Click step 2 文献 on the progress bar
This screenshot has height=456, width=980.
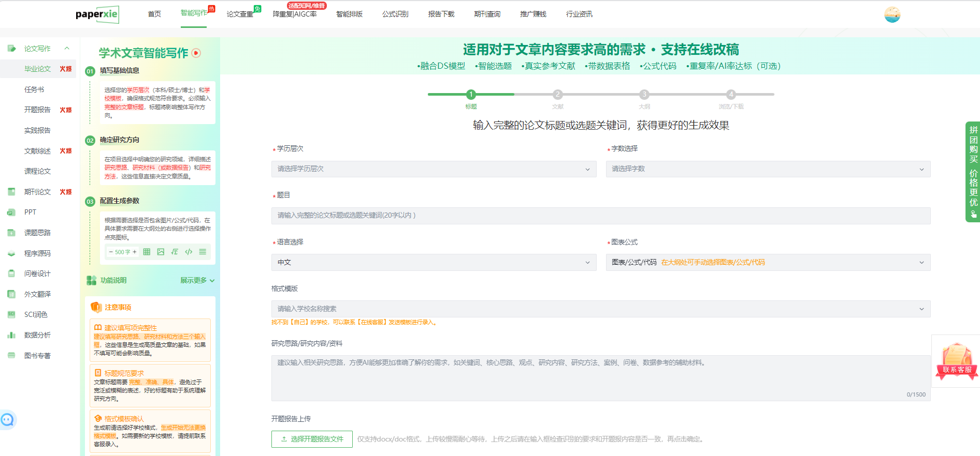557,95
